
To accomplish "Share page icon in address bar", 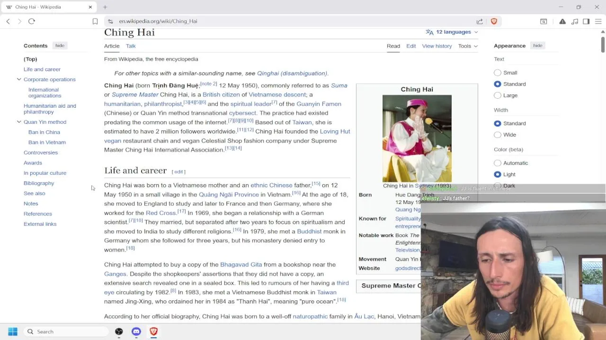I will tap(480, 21).
